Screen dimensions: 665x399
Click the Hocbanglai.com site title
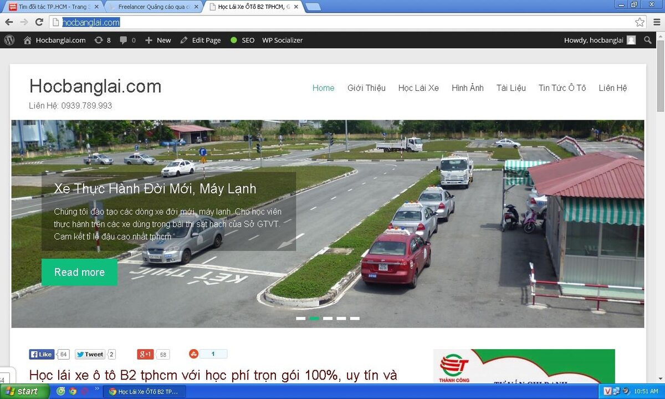(95, 86)
